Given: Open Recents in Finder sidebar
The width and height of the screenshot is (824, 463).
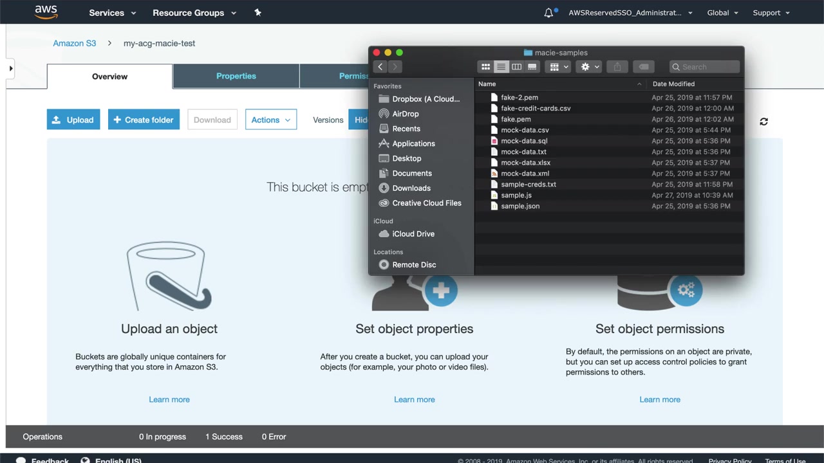Looking at the screenshot, I should pos(400,129).
